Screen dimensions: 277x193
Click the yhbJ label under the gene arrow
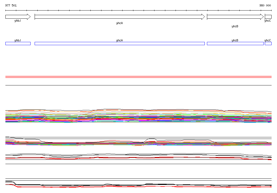(x=18, y=21)
